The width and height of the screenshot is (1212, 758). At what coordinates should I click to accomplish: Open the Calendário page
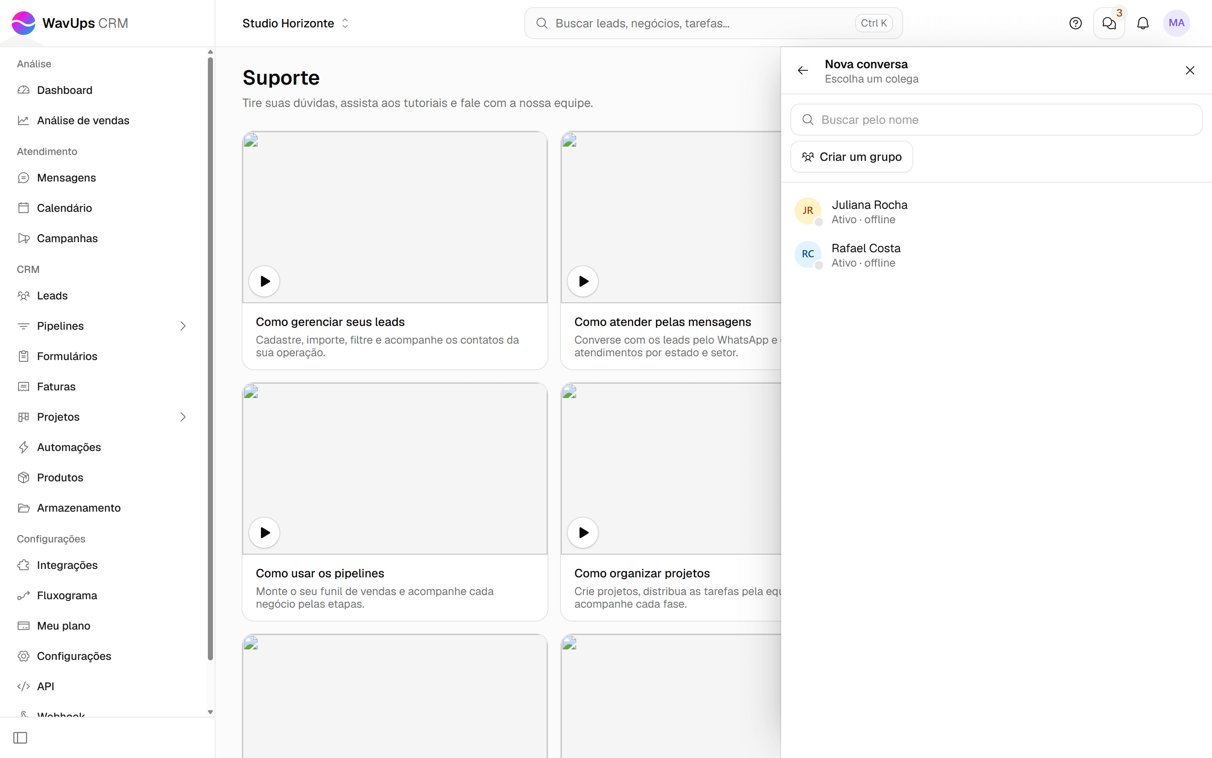click(103, 208)
